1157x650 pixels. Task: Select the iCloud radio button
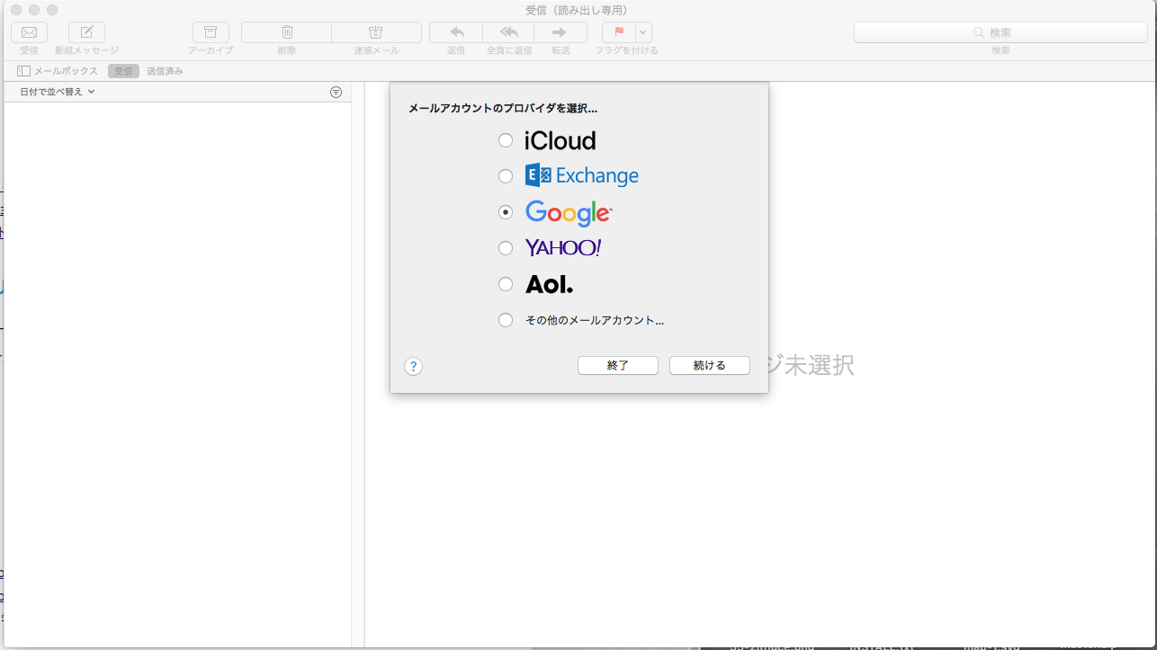(x=506, y=140)
